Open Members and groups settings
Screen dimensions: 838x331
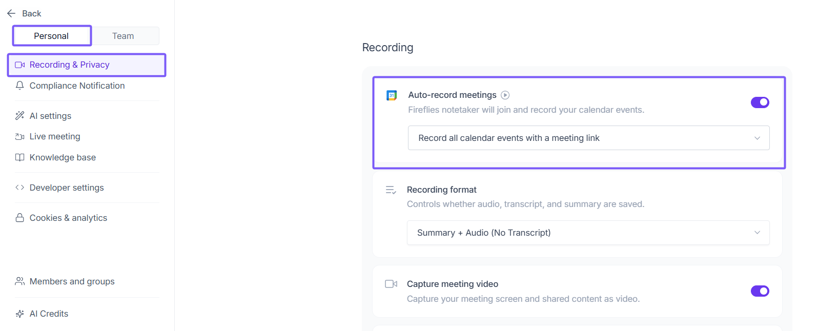pos(72,281)
